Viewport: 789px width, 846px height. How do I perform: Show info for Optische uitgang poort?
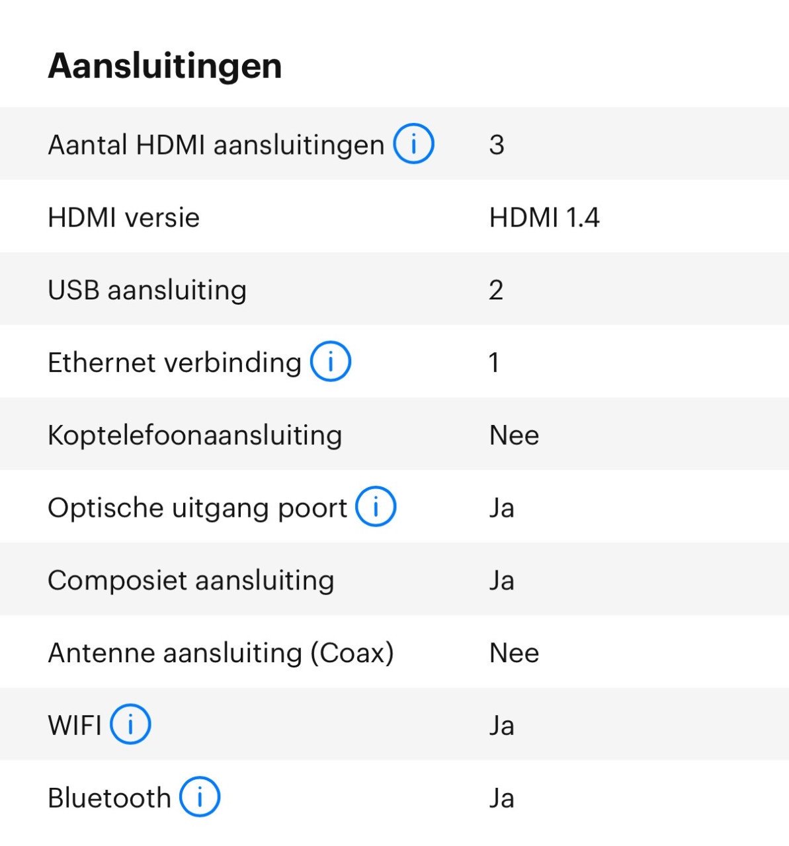point(376,507)
